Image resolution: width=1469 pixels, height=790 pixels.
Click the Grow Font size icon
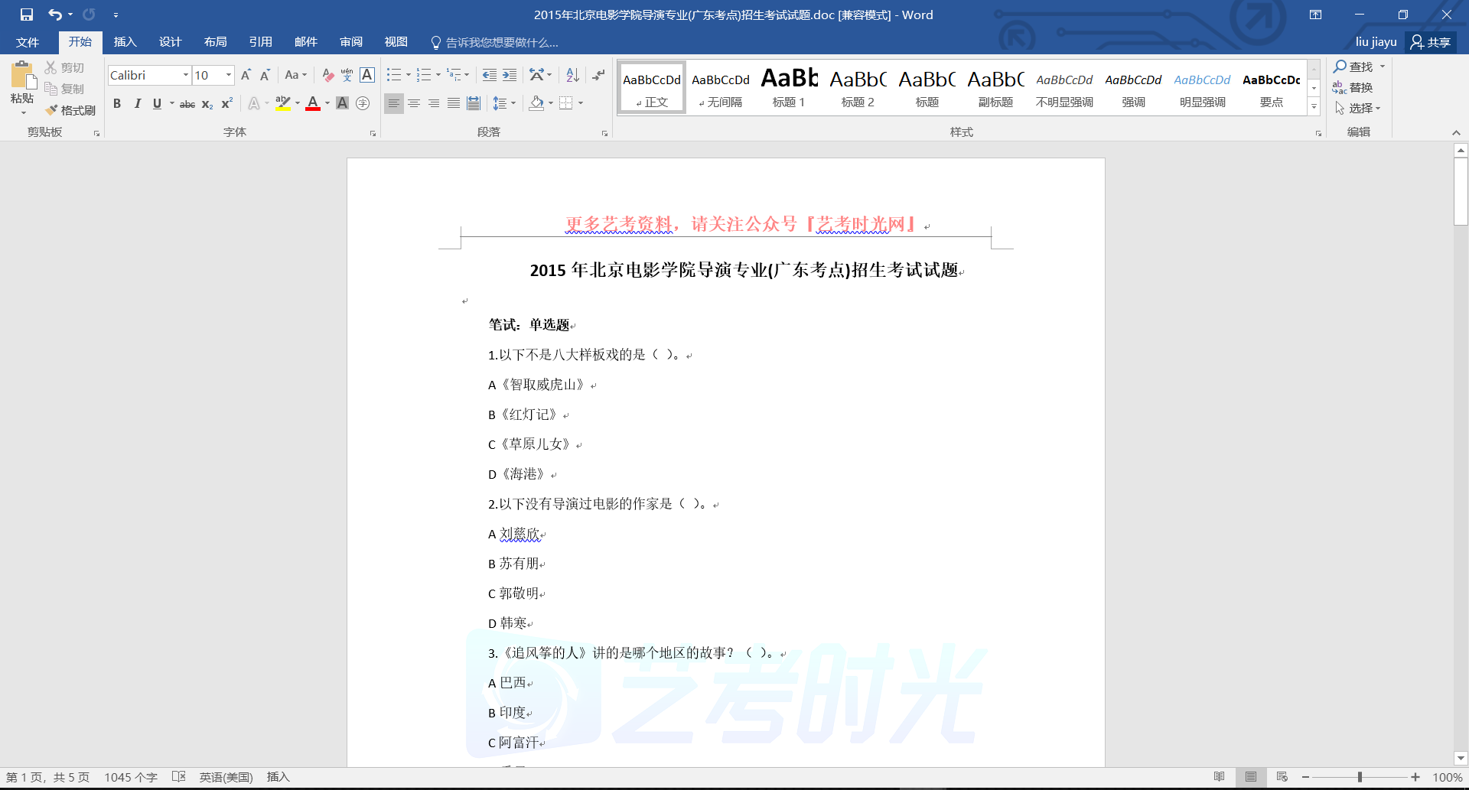pyautogui.click(x=246, y=75)
